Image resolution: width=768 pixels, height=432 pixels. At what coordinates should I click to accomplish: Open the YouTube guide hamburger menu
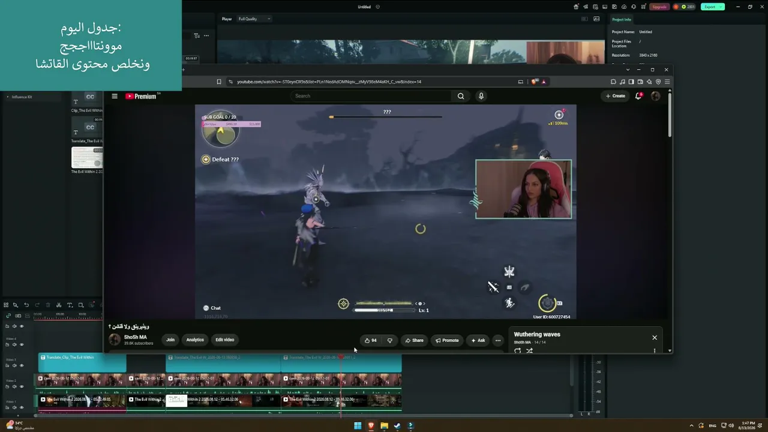[115, 96]
